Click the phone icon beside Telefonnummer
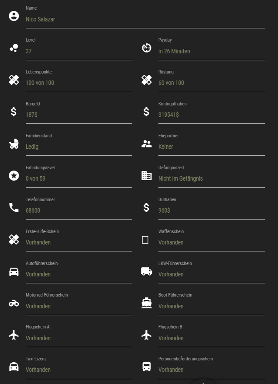Screen dimensions: 278x384 pyautogui.click(x=14, y=207)
